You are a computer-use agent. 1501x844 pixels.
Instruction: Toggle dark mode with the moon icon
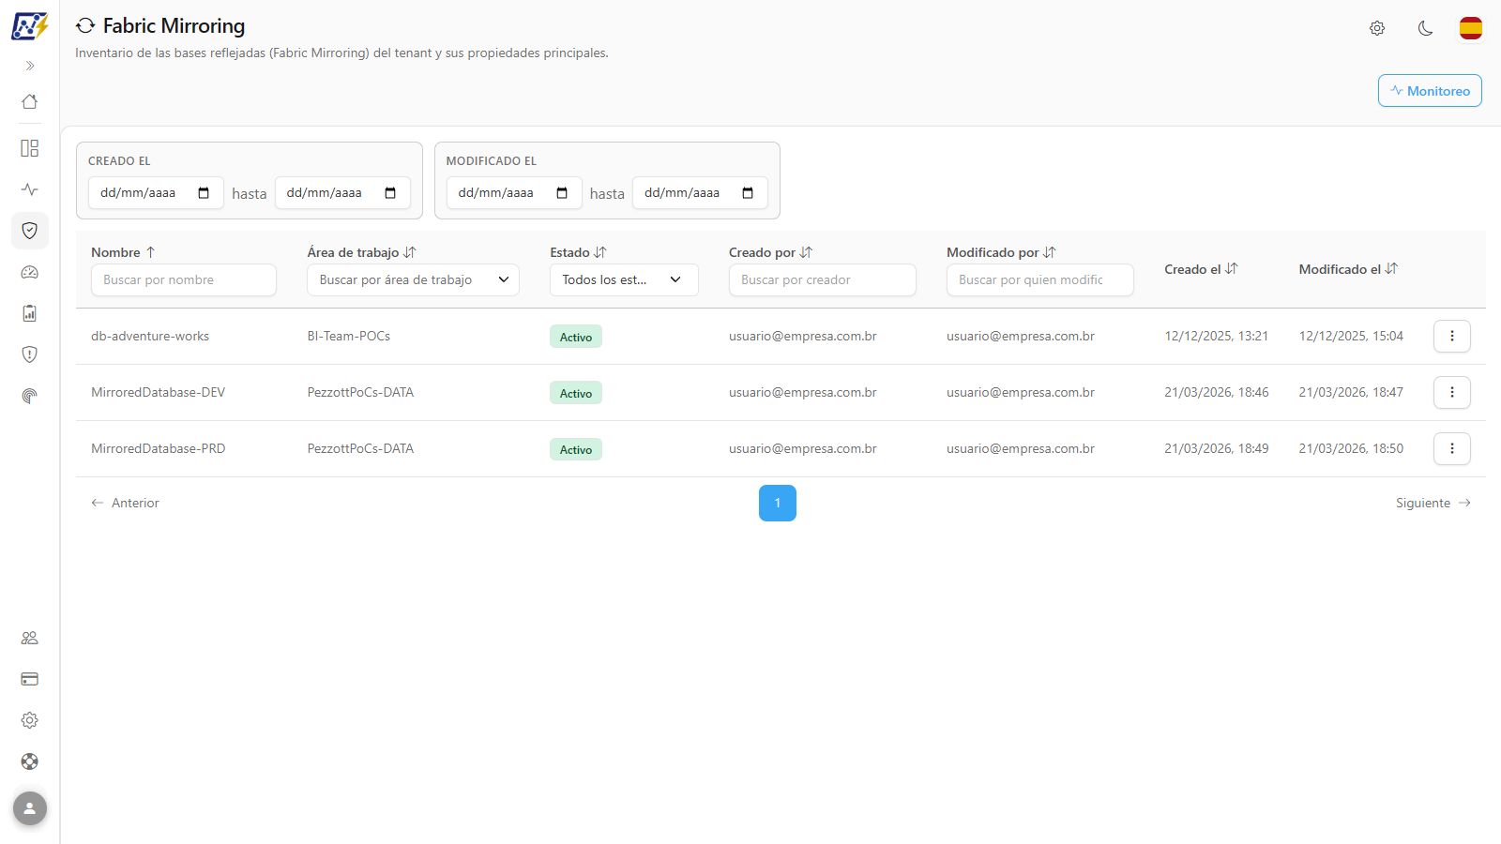click(1425, 28)
